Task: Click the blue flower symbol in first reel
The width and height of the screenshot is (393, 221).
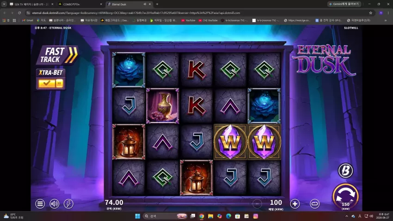Action: coord(129,70)
